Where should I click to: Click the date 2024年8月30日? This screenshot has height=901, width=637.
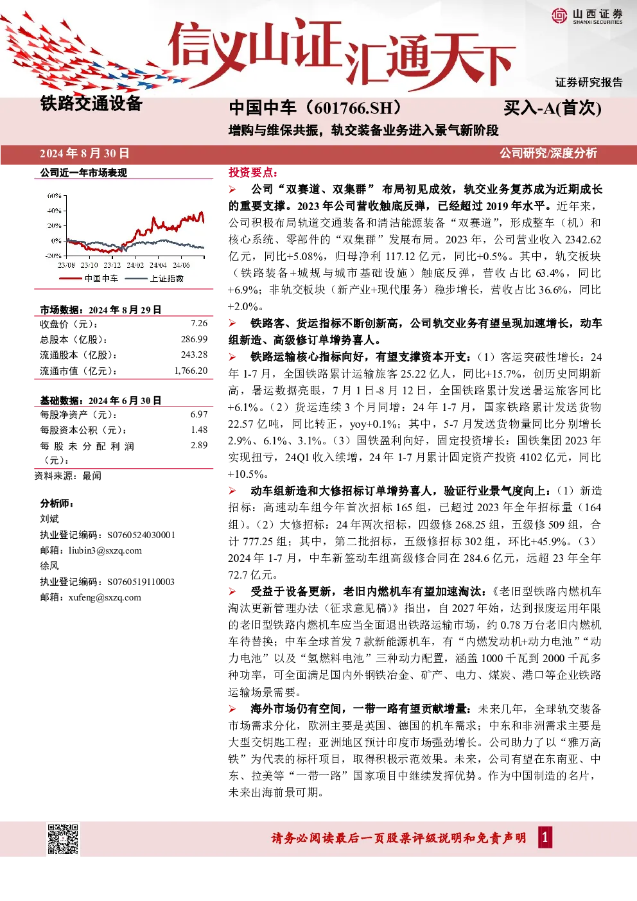click(x=85, y=153)
